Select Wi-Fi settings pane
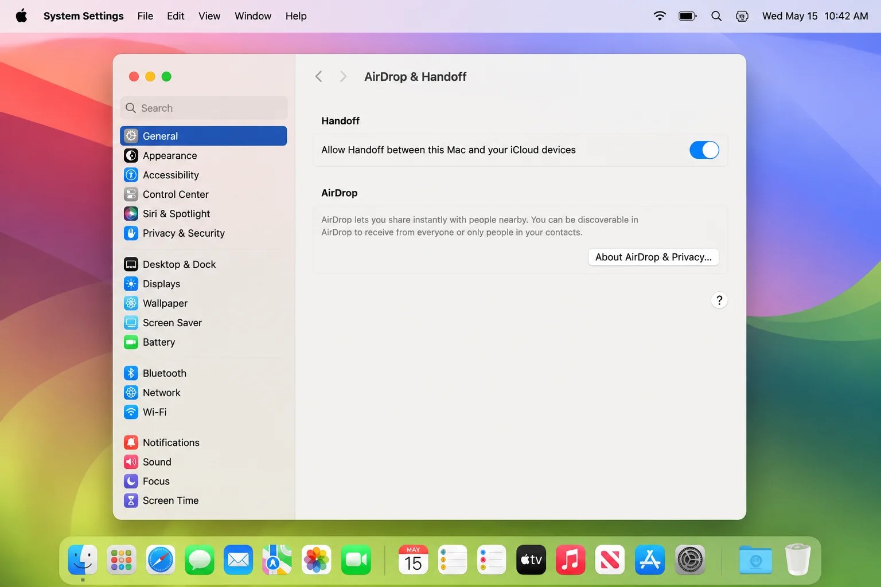 (x=203, y=412)
